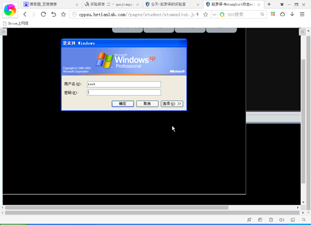This screenshot has height=225, width=311.
Task: Close the 合天-赵梦泽的实验室 tab
Action: (198, 4)
